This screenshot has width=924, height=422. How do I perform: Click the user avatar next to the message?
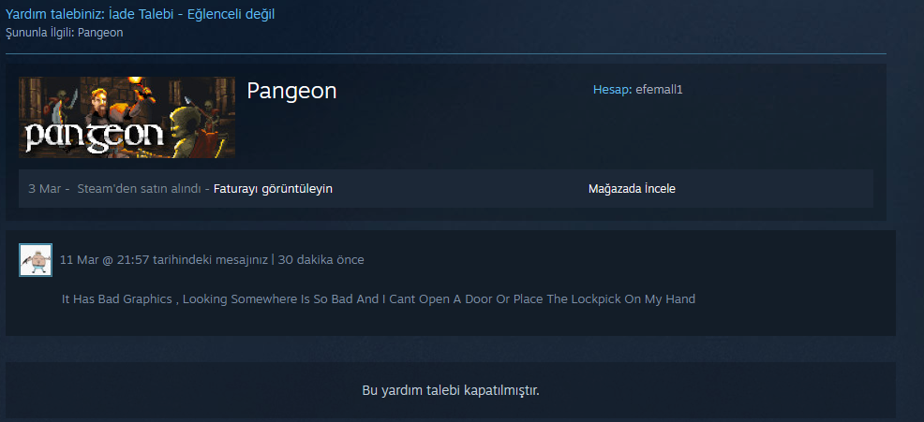click(x=36, y=260)
